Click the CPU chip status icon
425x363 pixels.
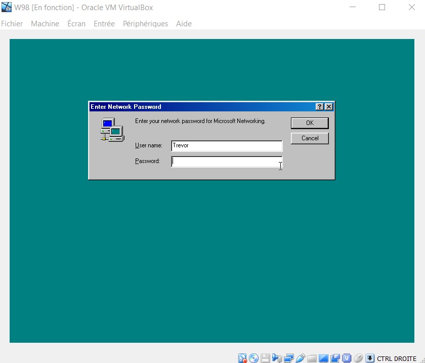347,358
